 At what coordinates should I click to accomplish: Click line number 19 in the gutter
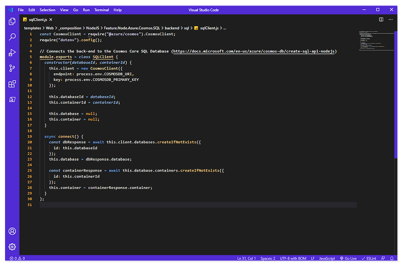[x=29, y=137]
